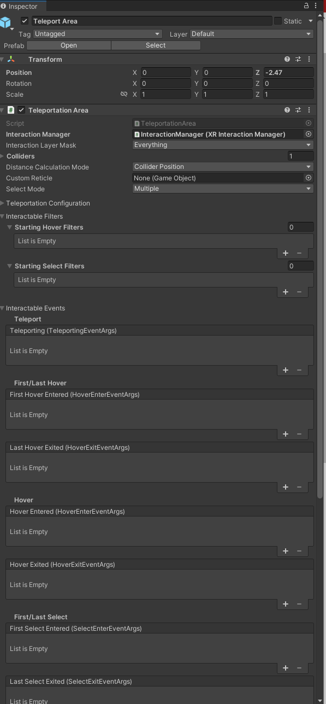326x704 pixels.
Task: Click the Open prefab button
Action: pos(68,45)
